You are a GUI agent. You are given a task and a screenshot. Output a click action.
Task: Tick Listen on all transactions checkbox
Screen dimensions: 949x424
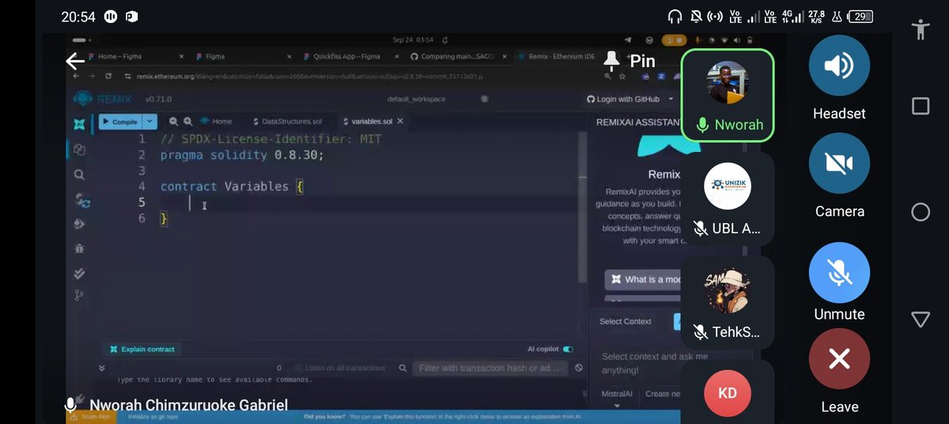[x=298, y=368]
